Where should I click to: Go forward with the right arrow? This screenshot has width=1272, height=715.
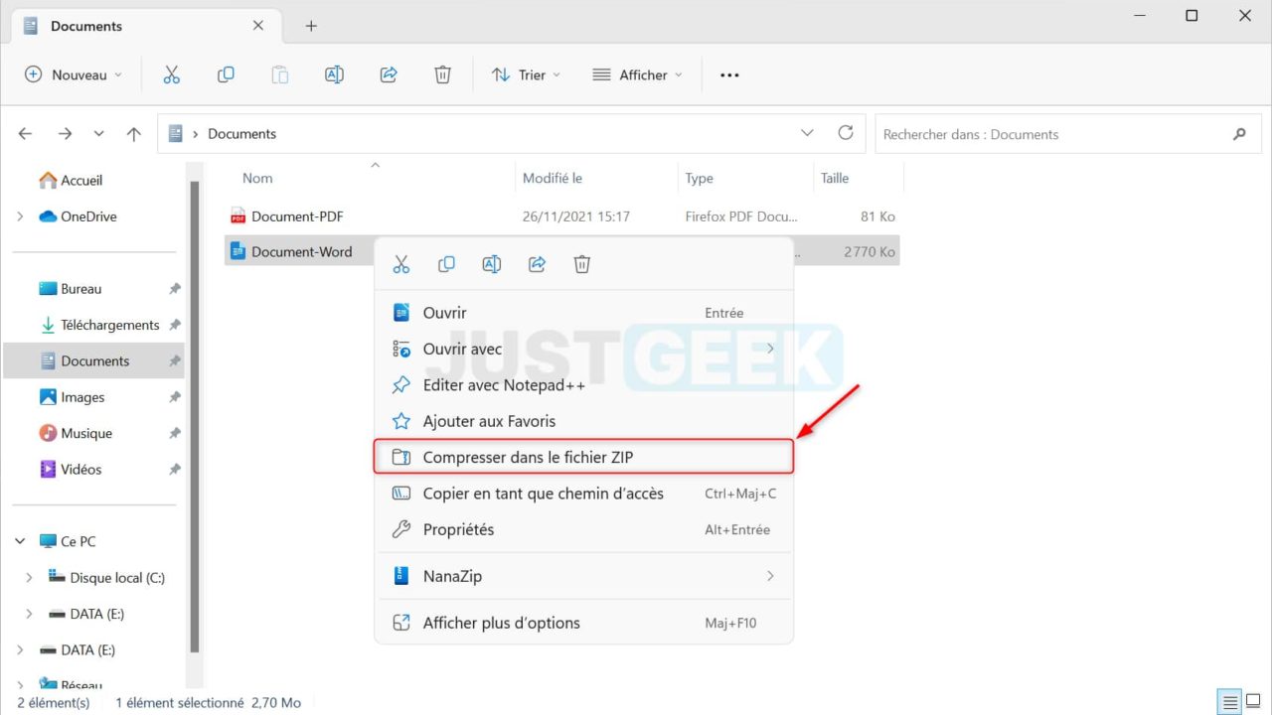click(x=65, y=133)
